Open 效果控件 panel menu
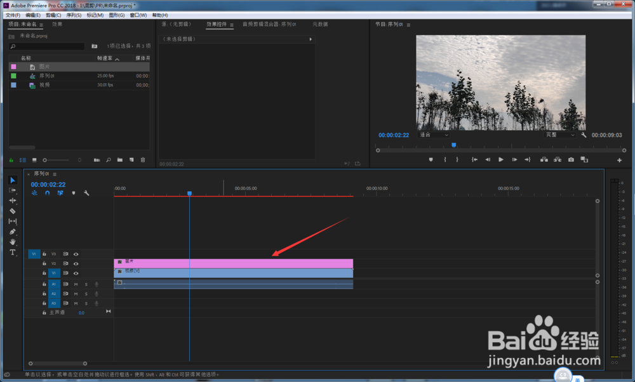 [232, 25]
